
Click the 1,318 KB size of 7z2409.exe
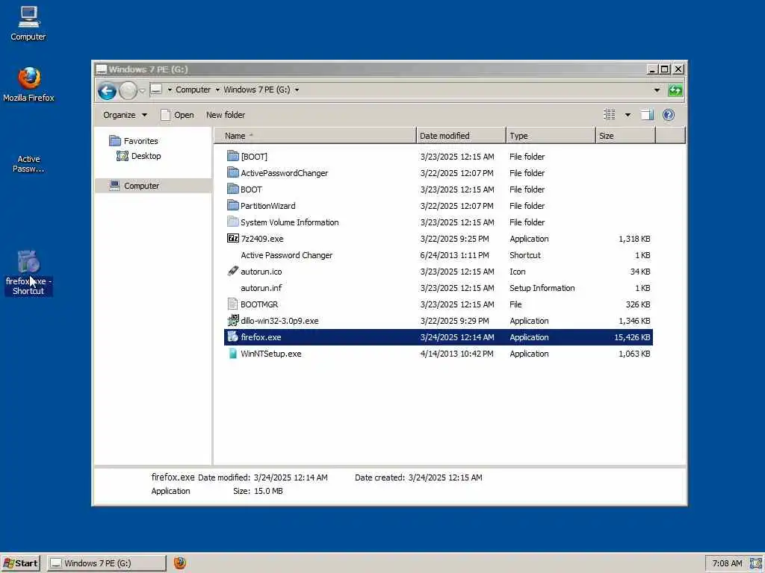point(634,239)
